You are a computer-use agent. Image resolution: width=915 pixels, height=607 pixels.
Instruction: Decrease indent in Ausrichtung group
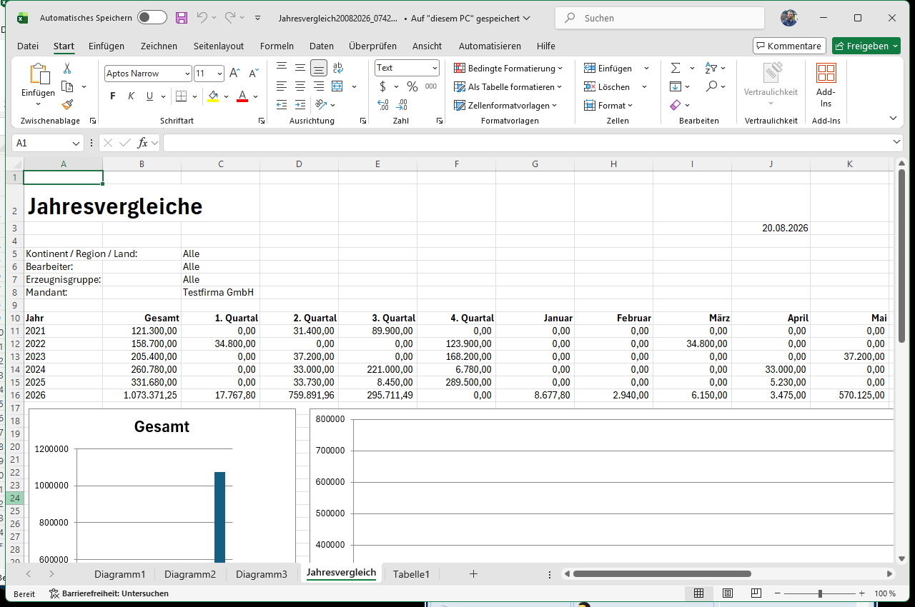(x=282, y=105)
